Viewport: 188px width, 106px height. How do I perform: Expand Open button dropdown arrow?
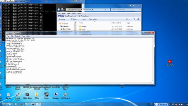tap(78, 19)
